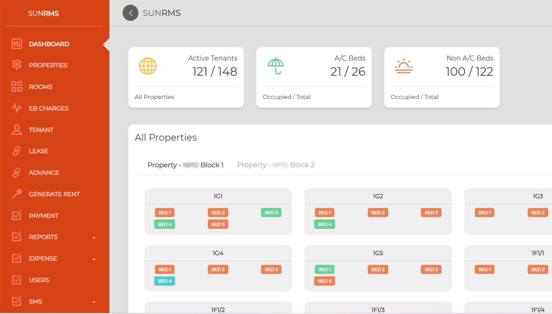
Task: Select BED 2 in room 1G5
Action: pyautogui.click(x=378, y=269)
